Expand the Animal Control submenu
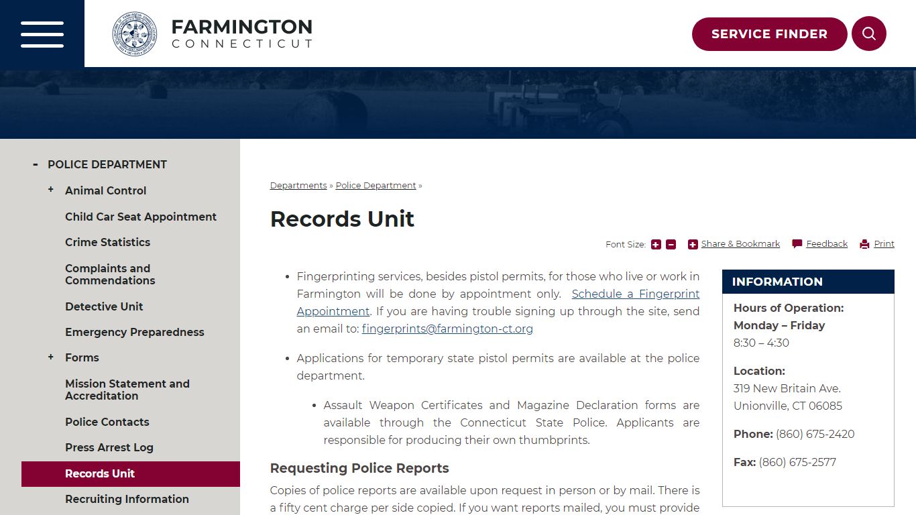Viewport: 916px width, 515px height. [x=51, y=190]
